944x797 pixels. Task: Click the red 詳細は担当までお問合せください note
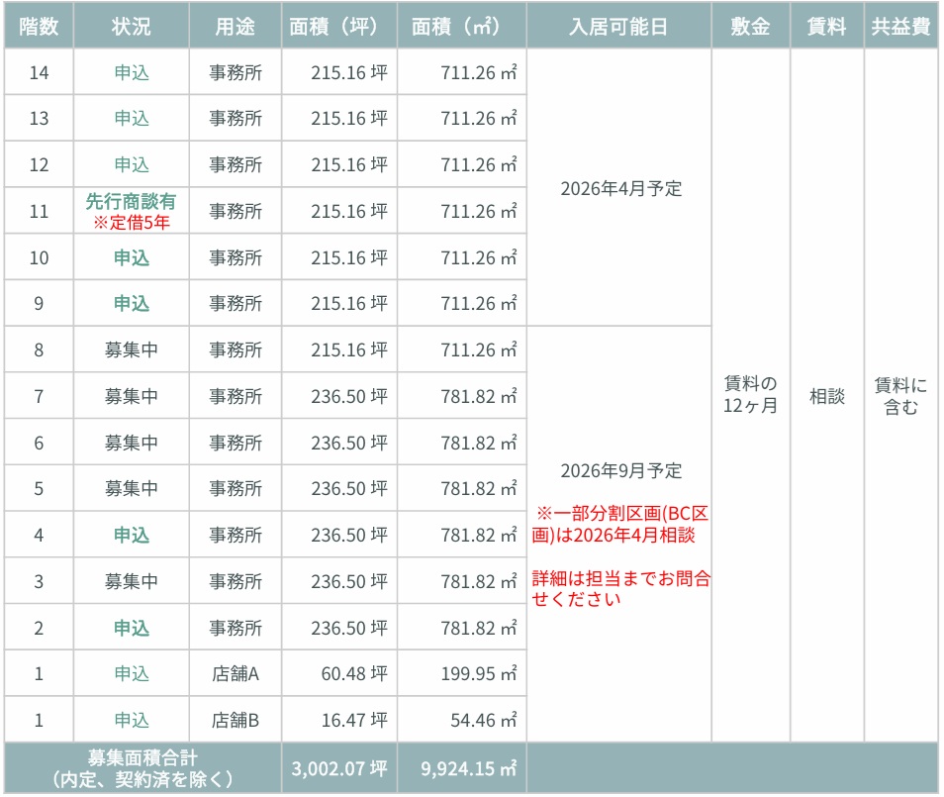620,588
